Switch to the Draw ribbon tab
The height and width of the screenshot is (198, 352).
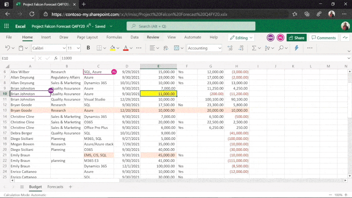tap(64, 37)
